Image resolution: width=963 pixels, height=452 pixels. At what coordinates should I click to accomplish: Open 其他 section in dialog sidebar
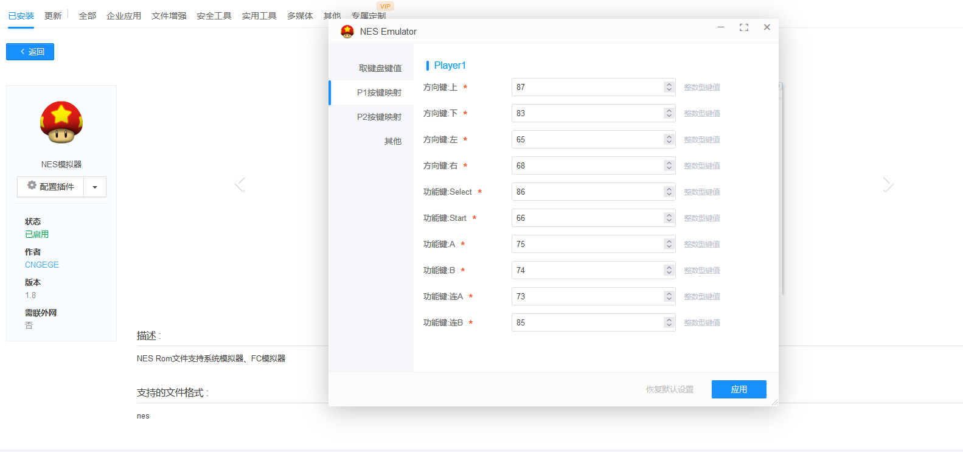pos(371,141)
